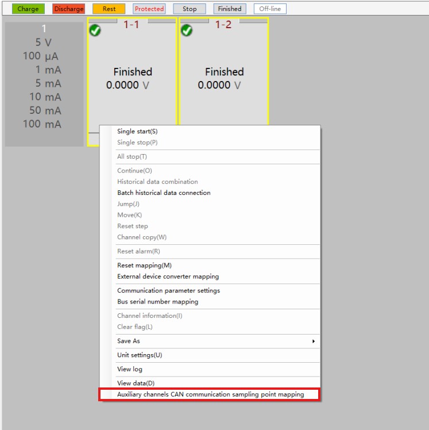This screenshot has width=429, height=430.
Task: Open Reset mapping(M) option
Action: point(144,265)
